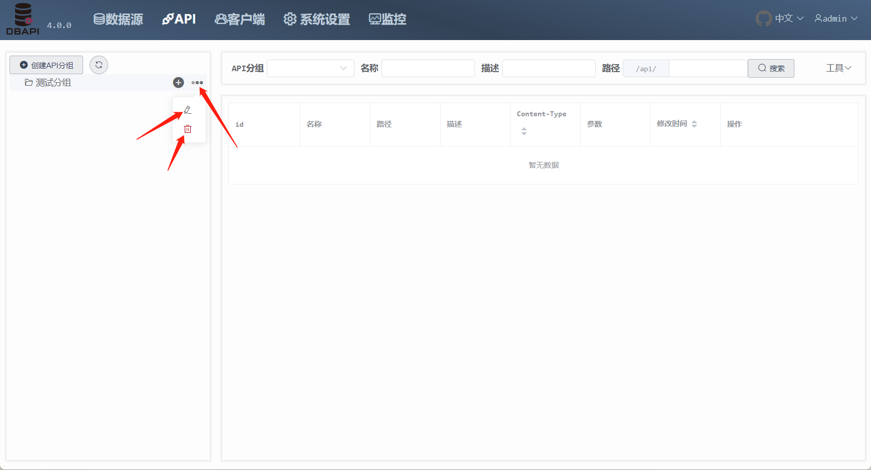
Task: Open the three-dot menu for 测试分组
Action: point(197,83)
